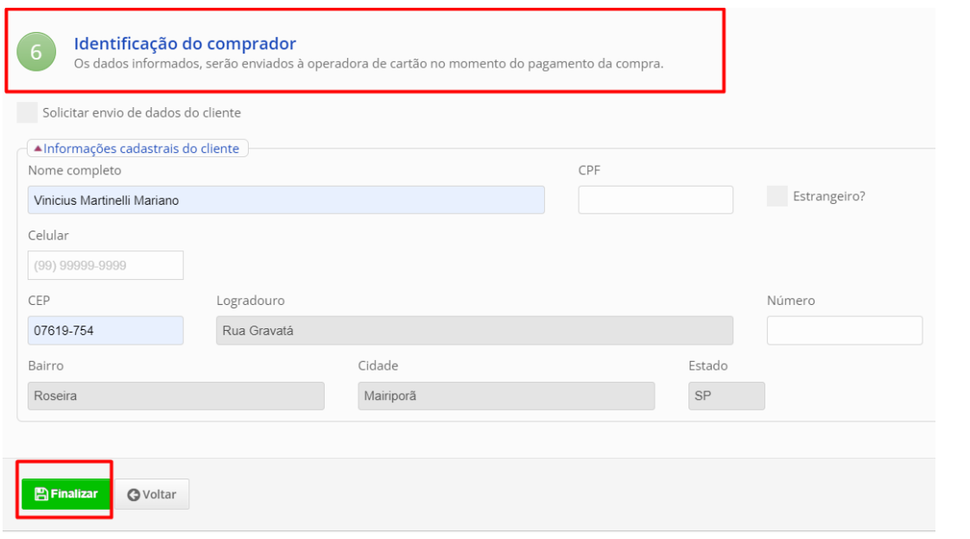The height and width of the screenshot is (539, 970).
Task: Focus the empty CPF input field
Action: point(656,200)
